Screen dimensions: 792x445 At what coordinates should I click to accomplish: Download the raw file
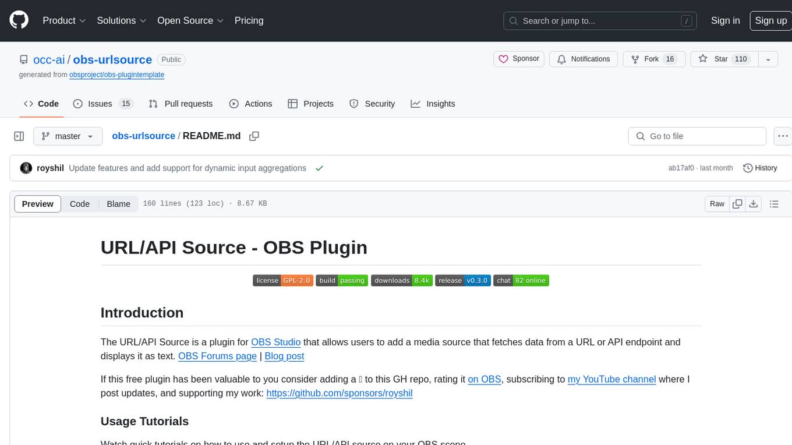(x=754, y=204)
